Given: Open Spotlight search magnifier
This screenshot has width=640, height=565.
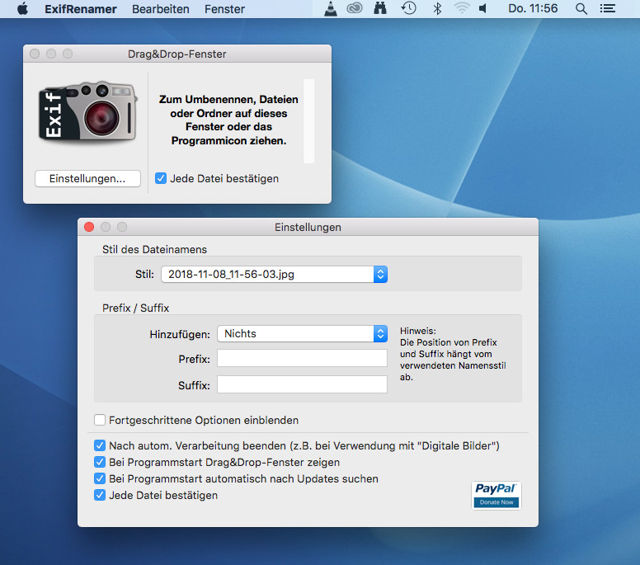Looking at the screenshot, I should (x=581, y=9).
